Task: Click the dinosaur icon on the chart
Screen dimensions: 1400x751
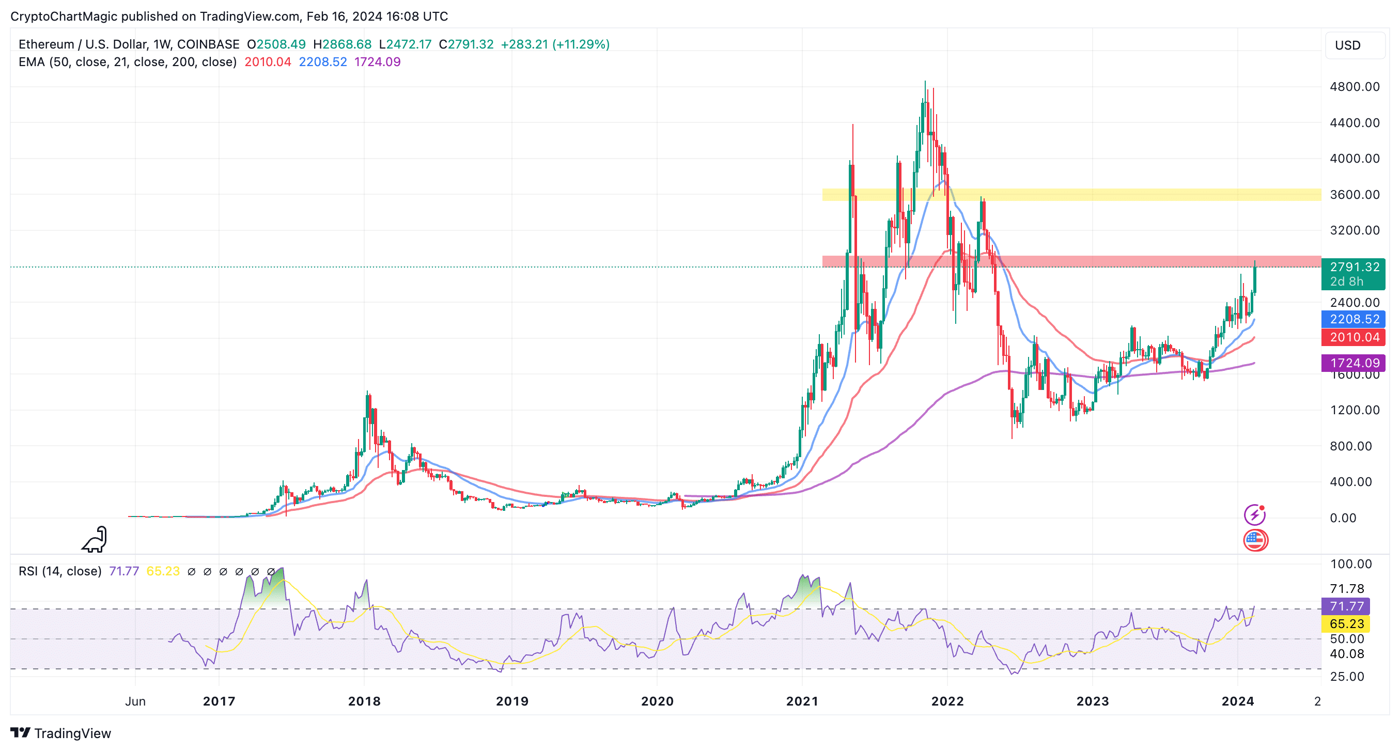Action: [95, 539]
